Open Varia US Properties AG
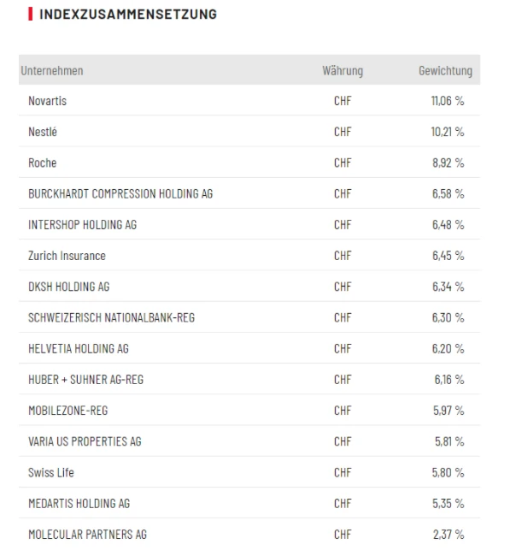This screenshot has width=522, height=556. pos(85,441)
